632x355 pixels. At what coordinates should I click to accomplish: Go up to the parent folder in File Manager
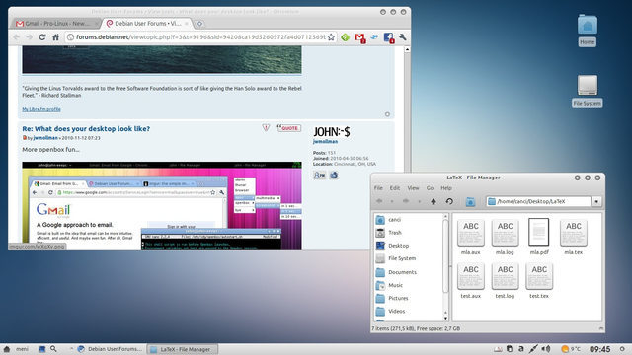point(434,201)
